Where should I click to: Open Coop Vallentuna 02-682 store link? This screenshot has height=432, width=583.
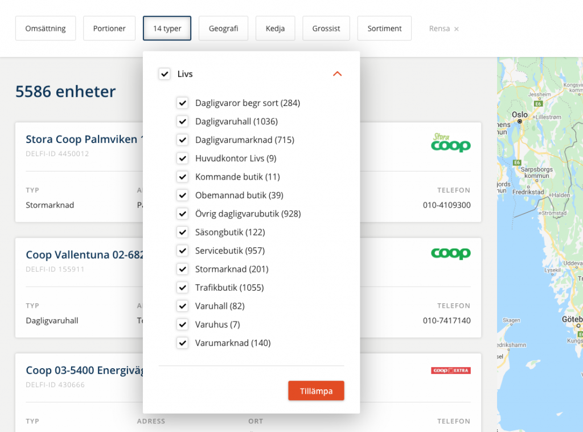point(84,255)
